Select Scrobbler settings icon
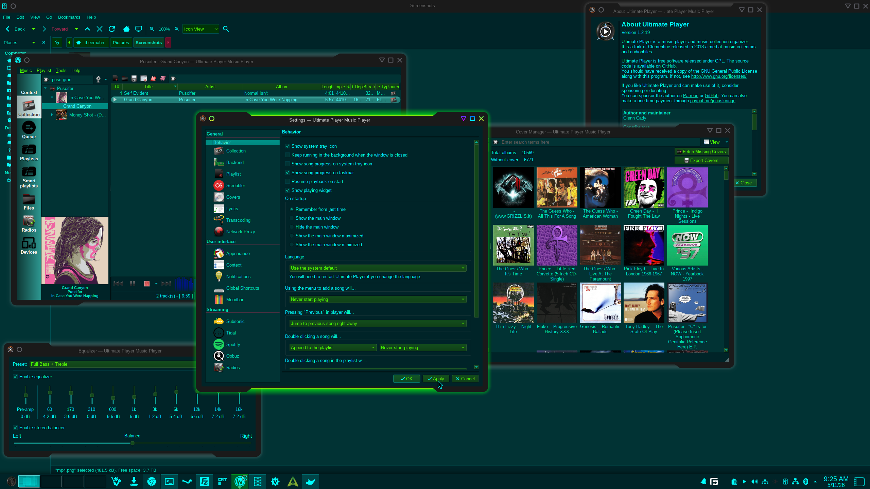 [219, 185]
